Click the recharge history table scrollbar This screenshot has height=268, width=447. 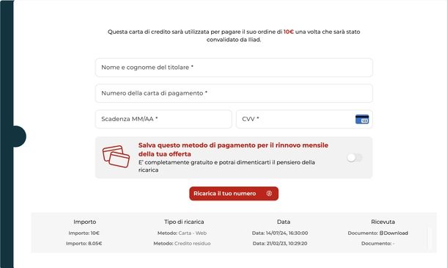click(429, 238)
